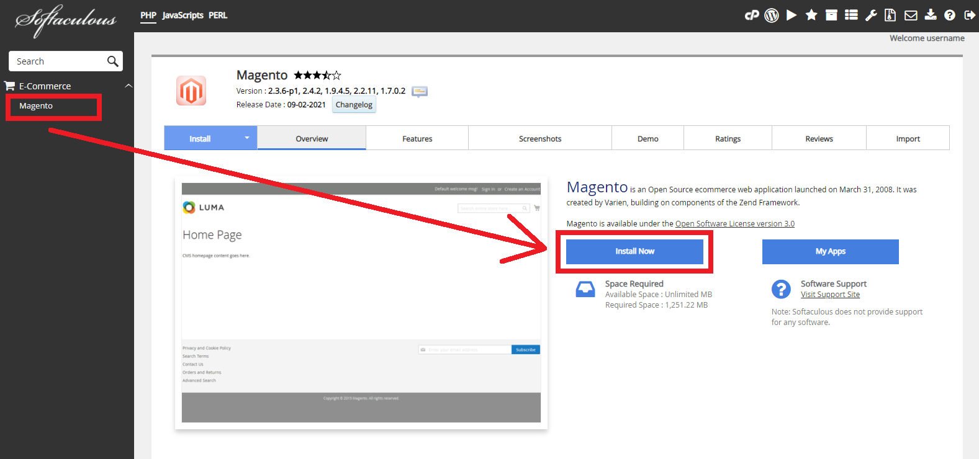Switch to PHP scripts menu
The height and width of the screenshot is (459, 979).
pos(148,16)
